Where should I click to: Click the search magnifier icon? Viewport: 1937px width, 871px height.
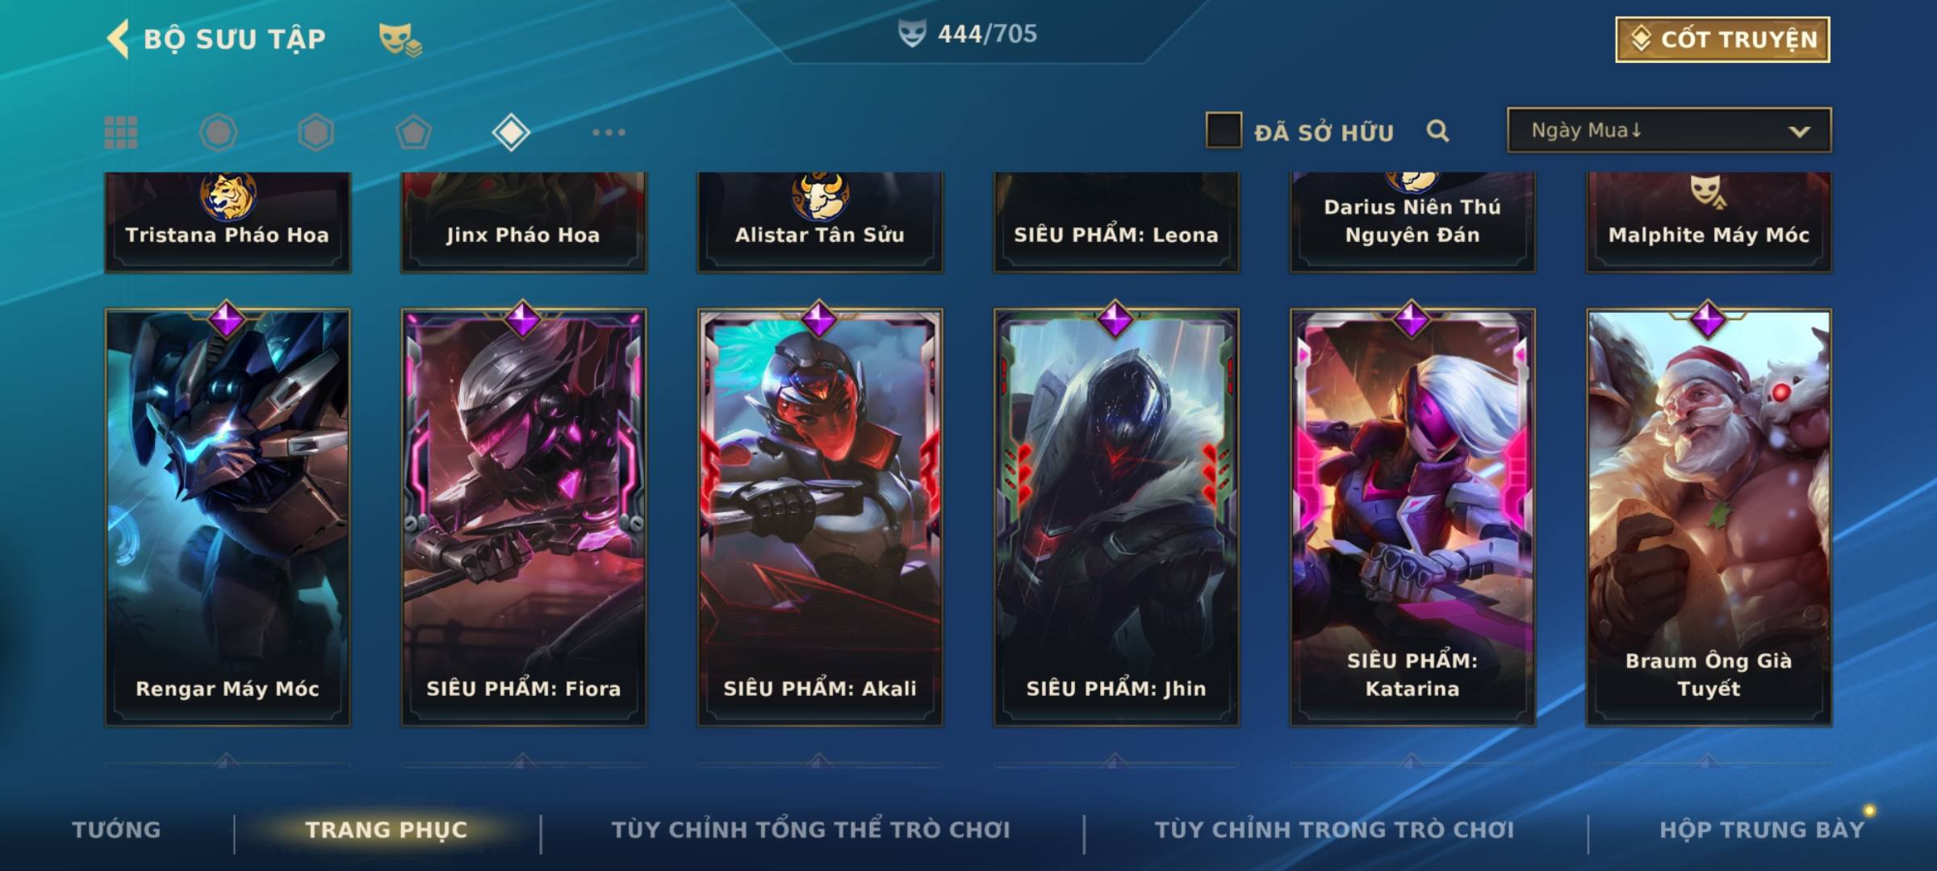tap(1437, 131)
